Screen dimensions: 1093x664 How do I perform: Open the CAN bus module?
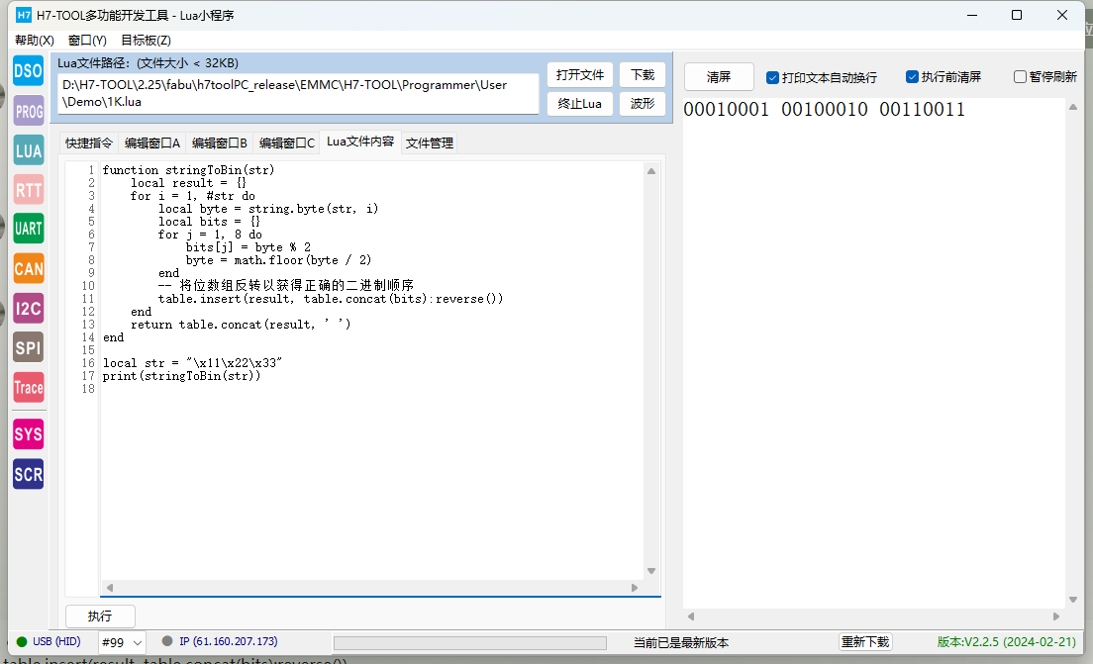click(29, 268)
